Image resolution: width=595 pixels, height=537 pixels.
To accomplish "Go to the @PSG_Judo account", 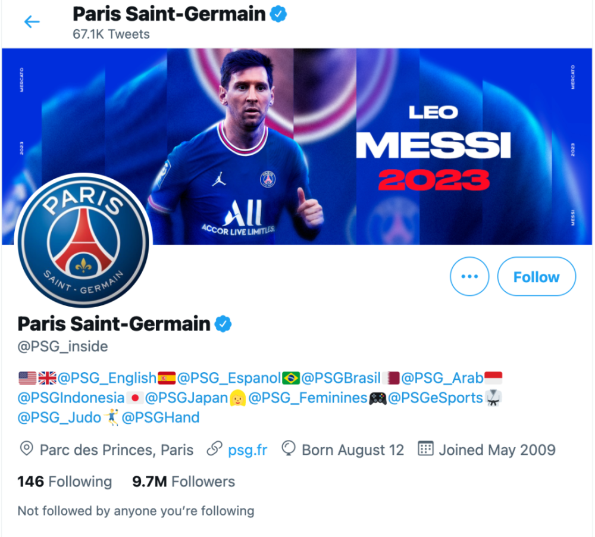I will (x=59, y=417).
